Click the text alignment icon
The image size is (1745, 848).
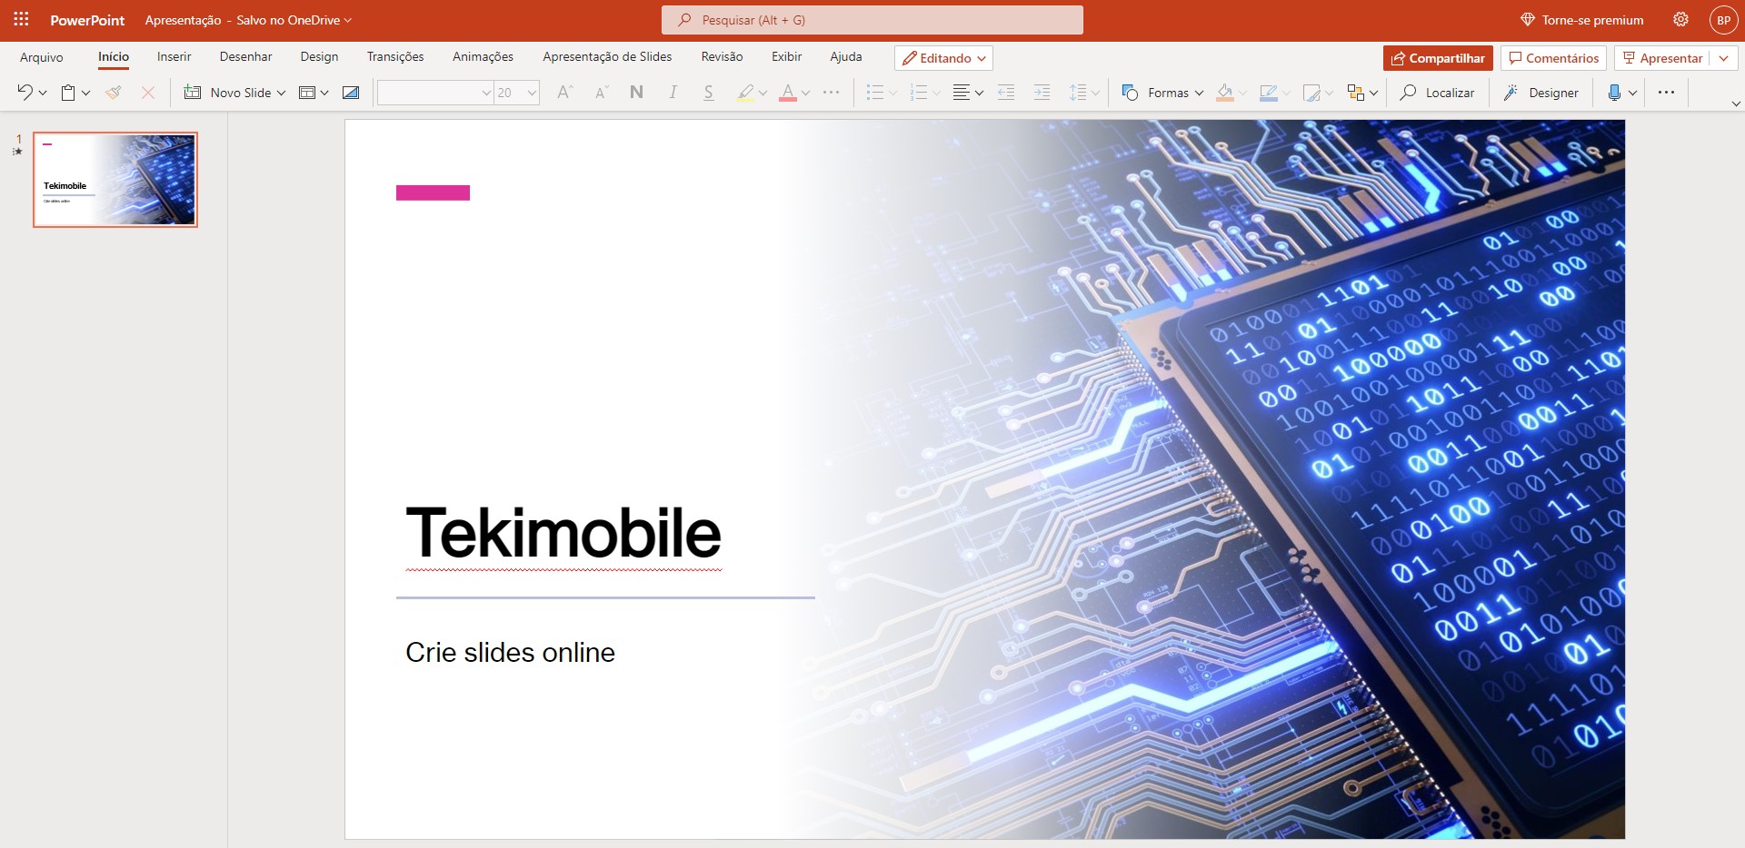point(961,92)
